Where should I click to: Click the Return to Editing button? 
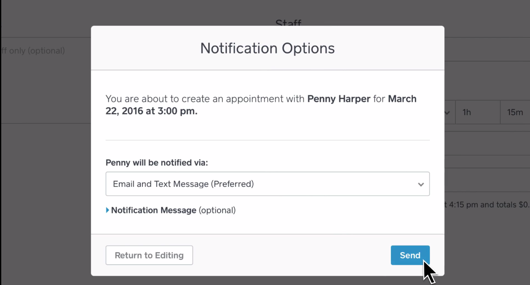tap(149, 255)
